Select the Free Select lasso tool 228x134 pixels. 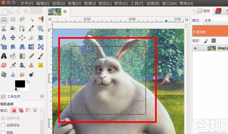(x=22, y=19)
